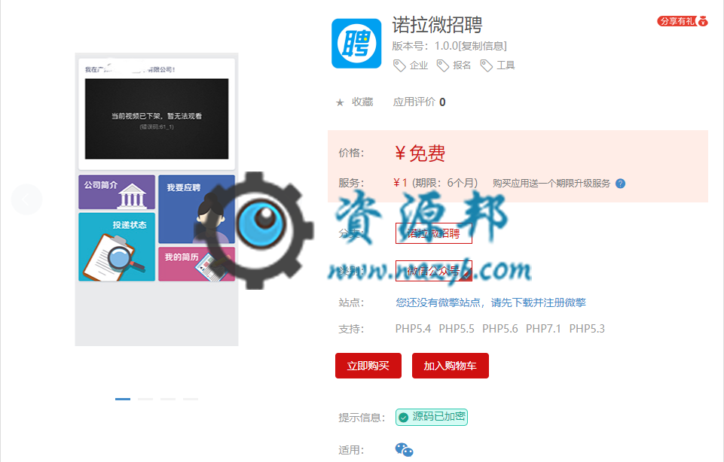This screenshot has height=462, width=724.
Task: Select the 微信公众号 type option
Action: tap(433, 270)
